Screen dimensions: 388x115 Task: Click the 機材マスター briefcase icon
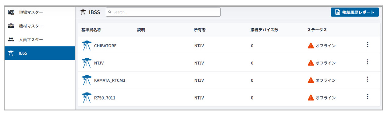click(x=11, y=26)
